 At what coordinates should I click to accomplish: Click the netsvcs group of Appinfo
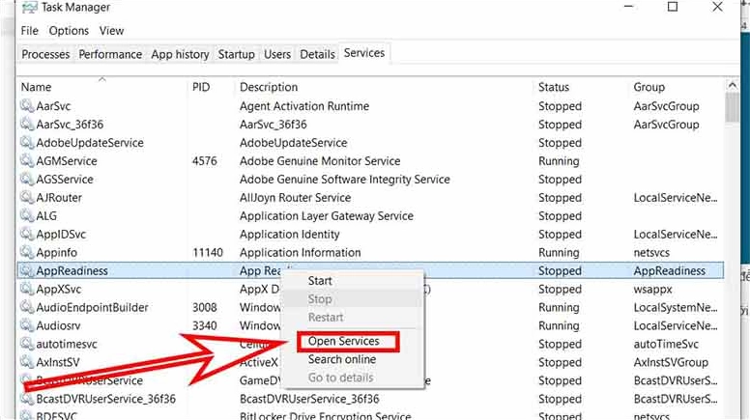(651, 252)
